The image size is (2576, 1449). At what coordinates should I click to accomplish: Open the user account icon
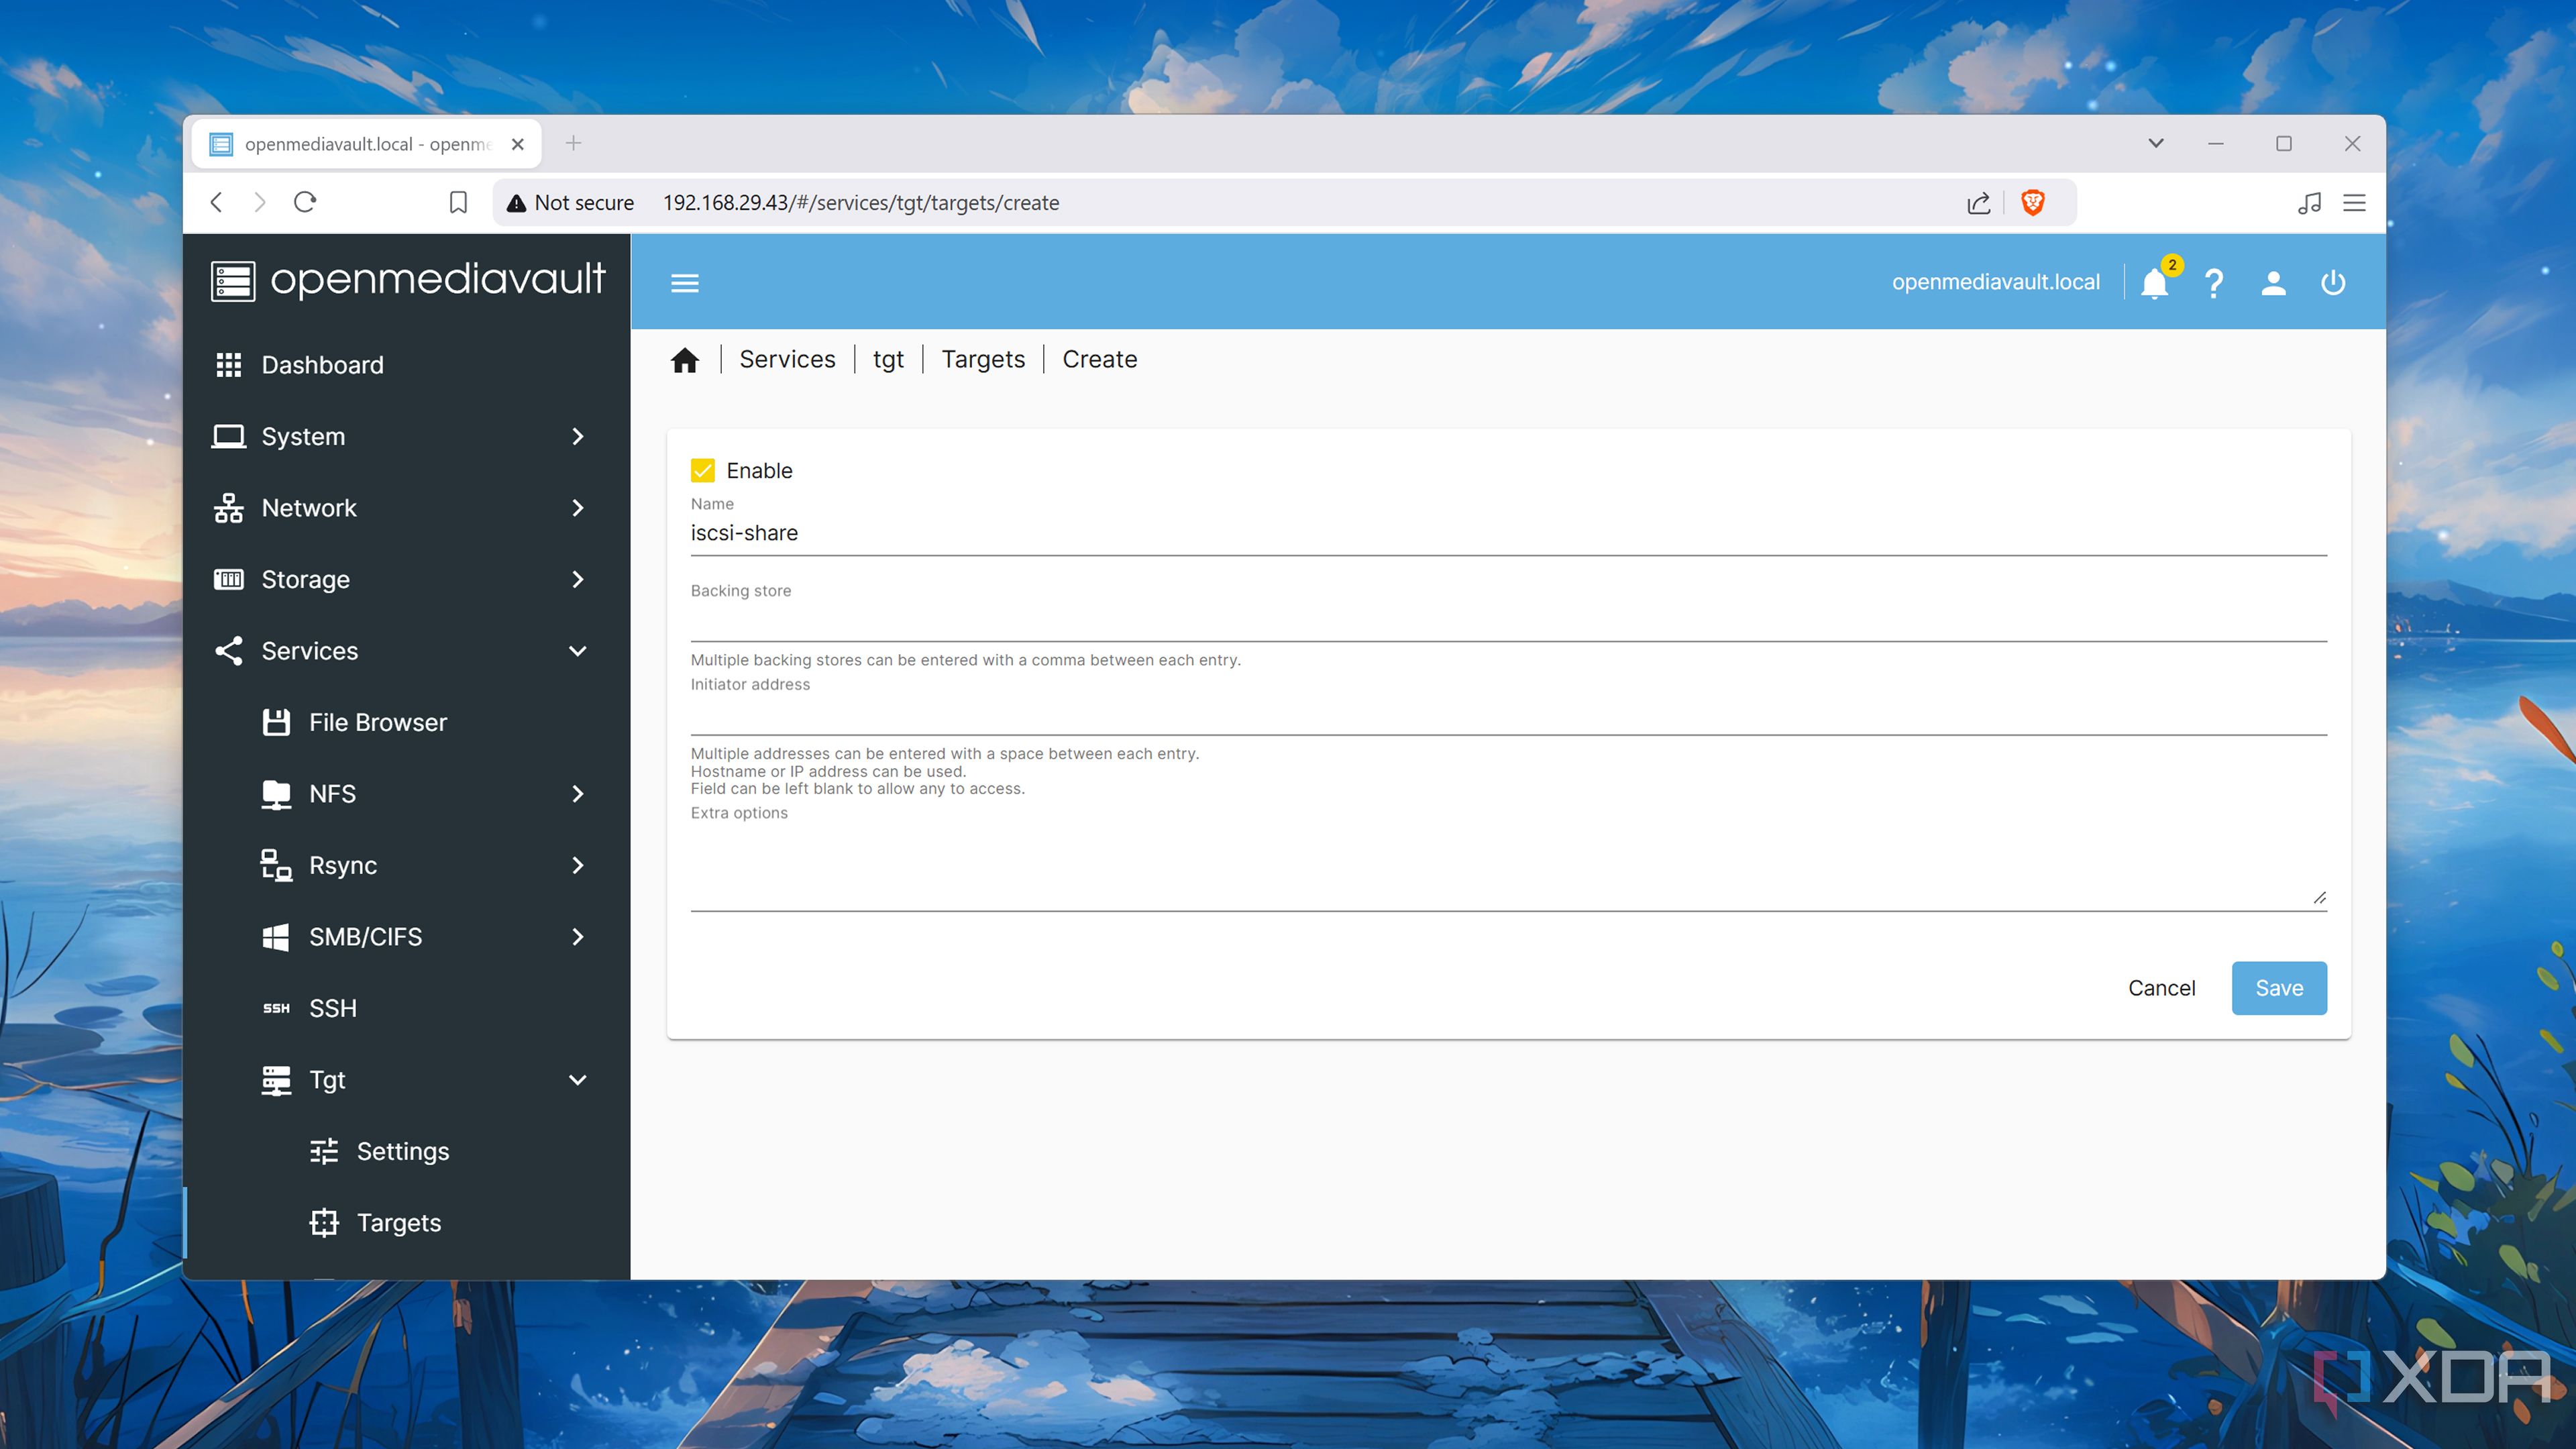[x=2273, y=284]
